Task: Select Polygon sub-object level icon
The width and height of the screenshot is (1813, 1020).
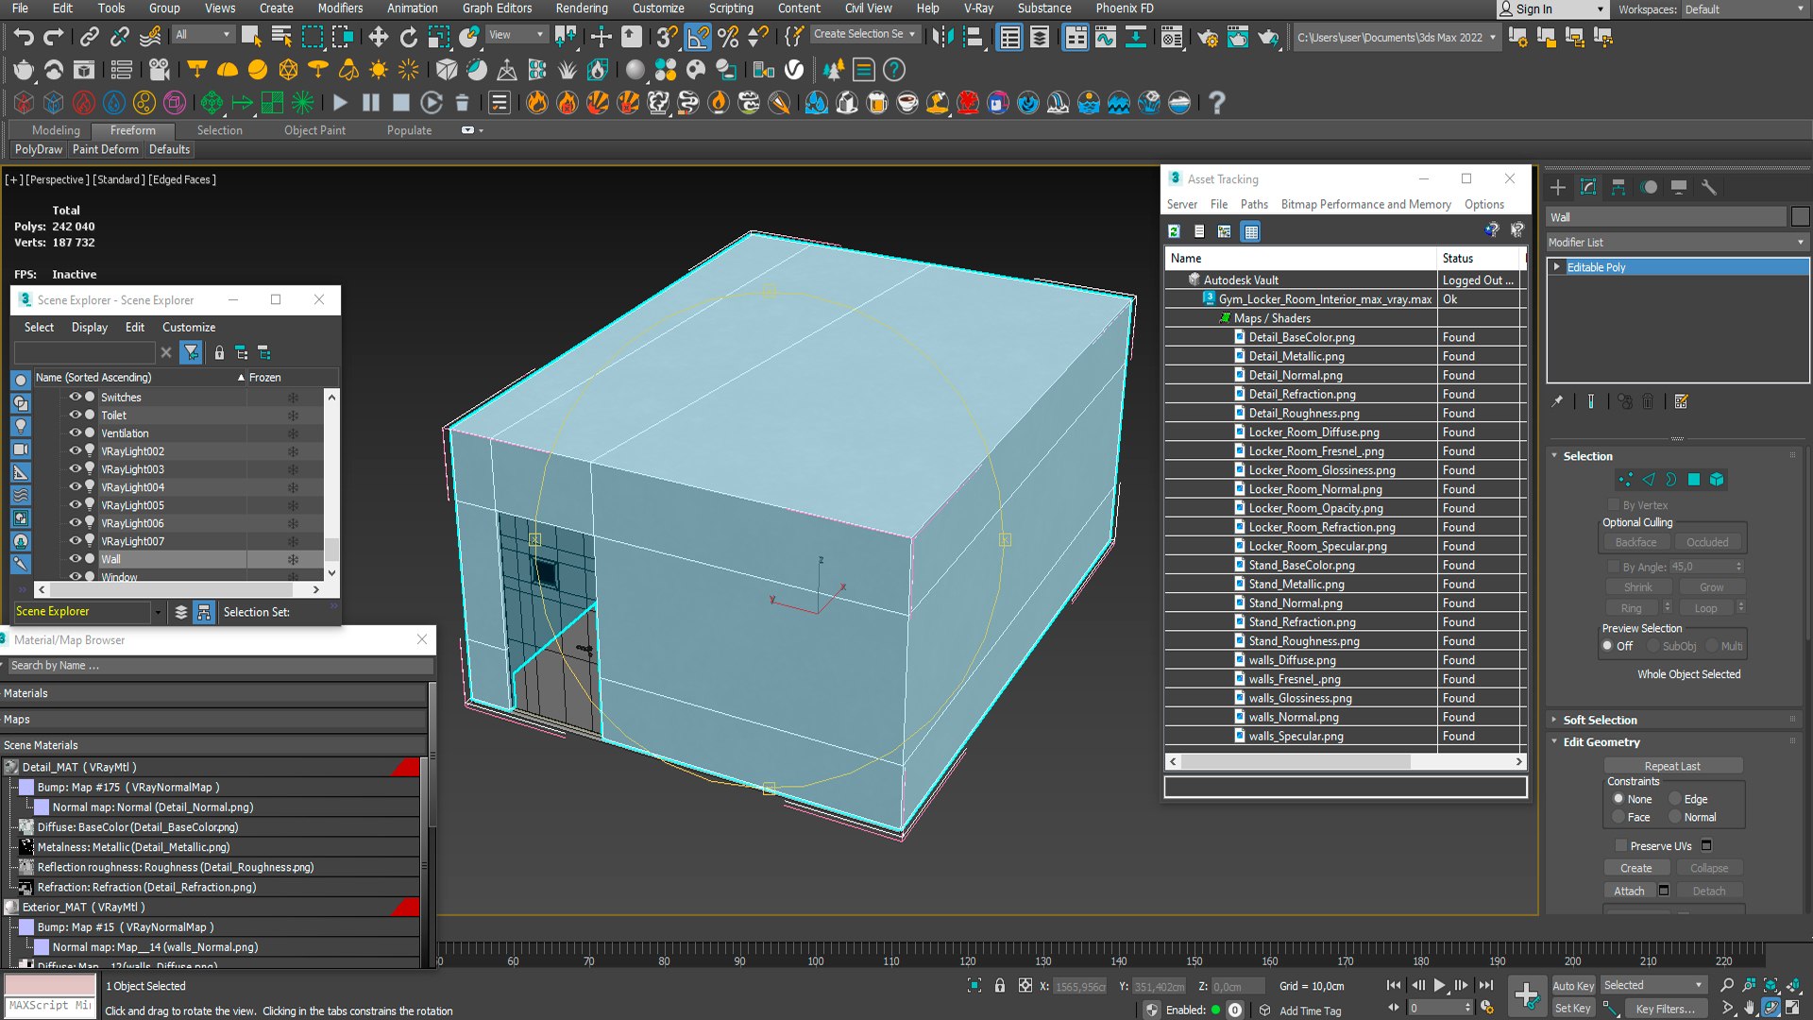Action: click(1694, 480)
